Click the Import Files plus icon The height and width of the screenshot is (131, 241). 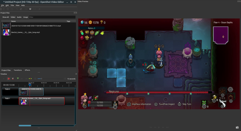pos(26,9)
